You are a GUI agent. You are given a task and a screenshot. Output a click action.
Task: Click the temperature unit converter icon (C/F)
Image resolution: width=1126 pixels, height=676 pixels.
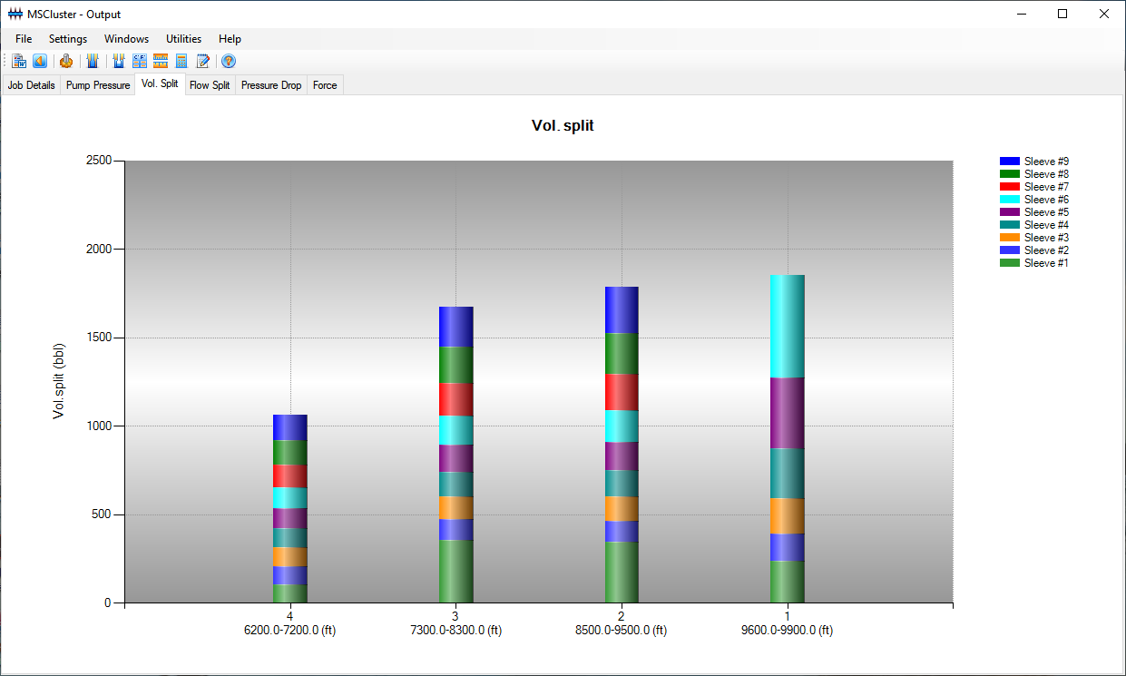140,62
